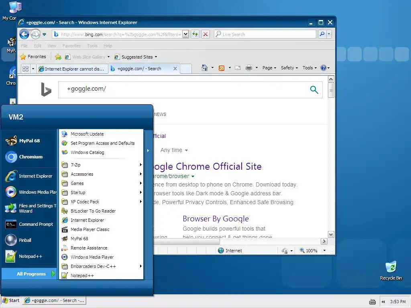Click the Back navigation arrow in Internet Explorer
The image size is (411, 308).
click(x=24, y=34)
